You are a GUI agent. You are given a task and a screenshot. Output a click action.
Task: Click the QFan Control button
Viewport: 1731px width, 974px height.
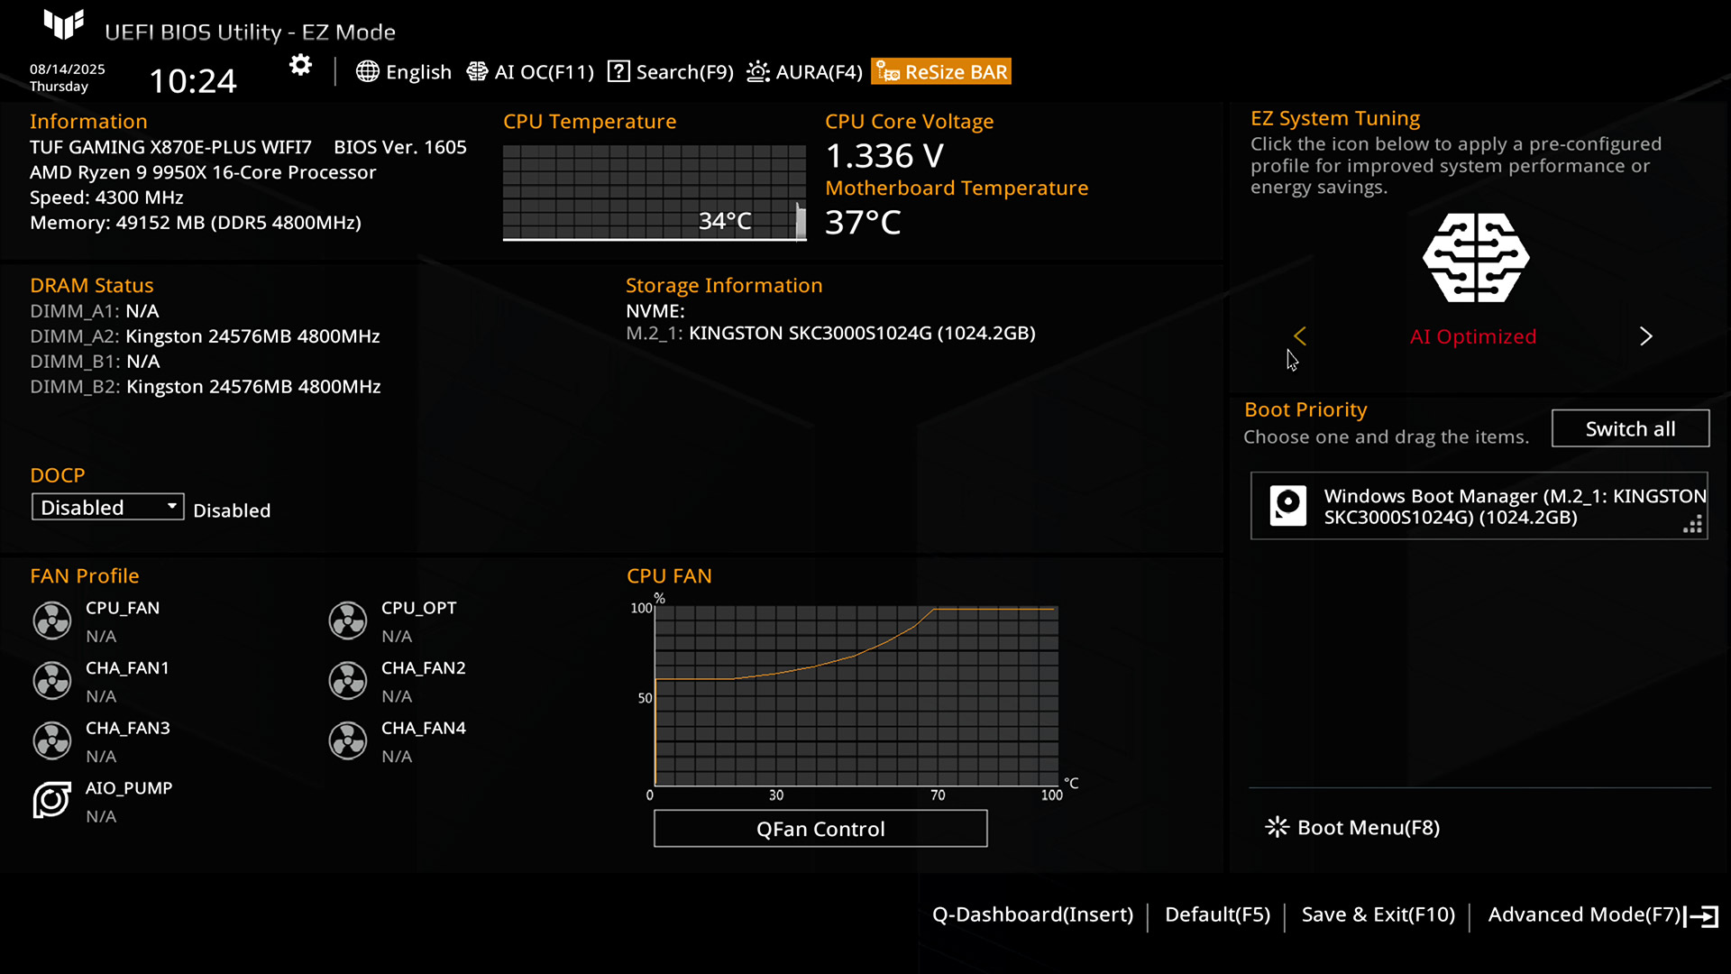tap(820, 828)
